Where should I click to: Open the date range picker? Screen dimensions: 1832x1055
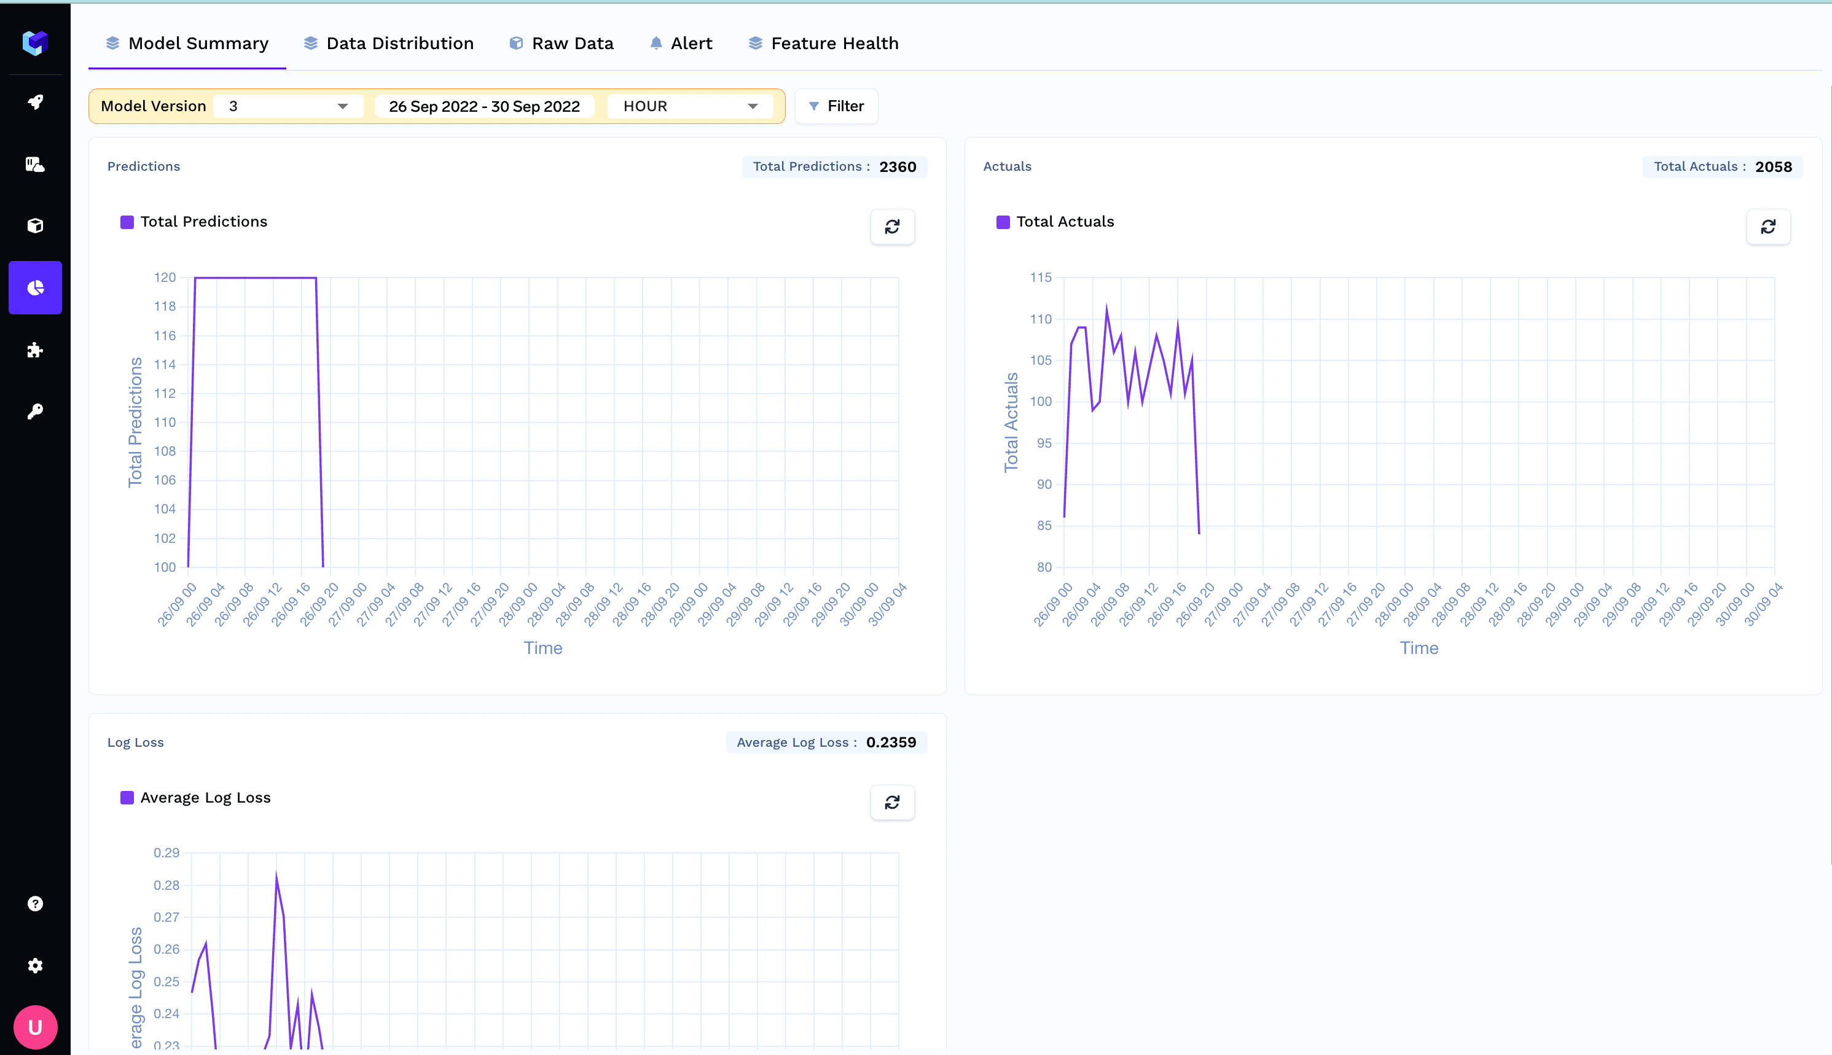[x=484, y=106]
